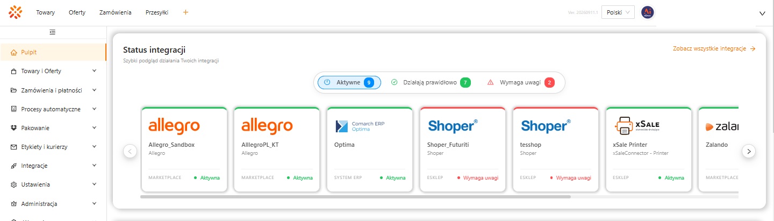Screen dimensions: 774x221
Task: Expand Administracja sidebar chevron
Action: pos(94,204)
